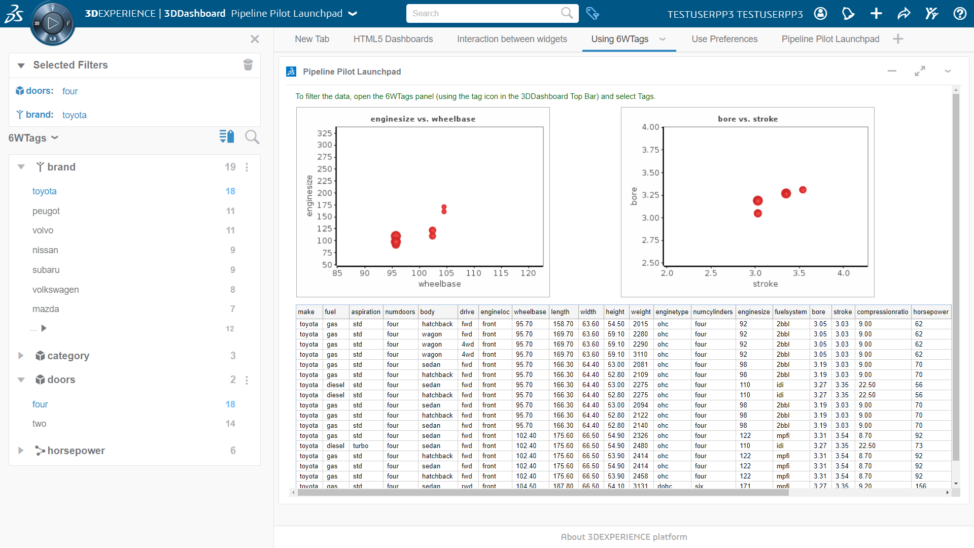Collapse the Selected Filters section
This screenshot has height=548, width=974.
[21, 65]
